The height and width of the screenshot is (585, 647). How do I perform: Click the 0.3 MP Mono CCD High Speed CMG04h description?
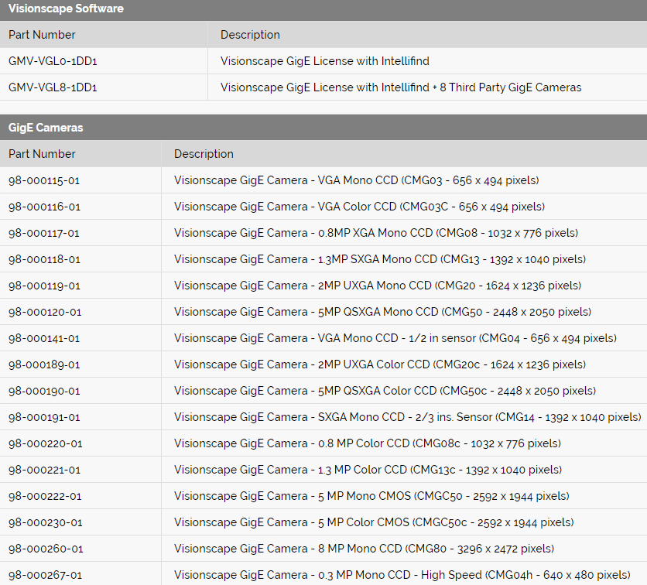[402, 576]
